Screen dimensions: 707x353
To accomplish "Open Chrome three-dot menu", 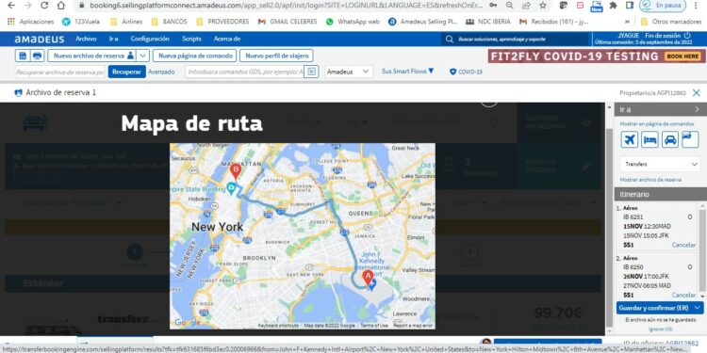I will (x=697, y=6).
